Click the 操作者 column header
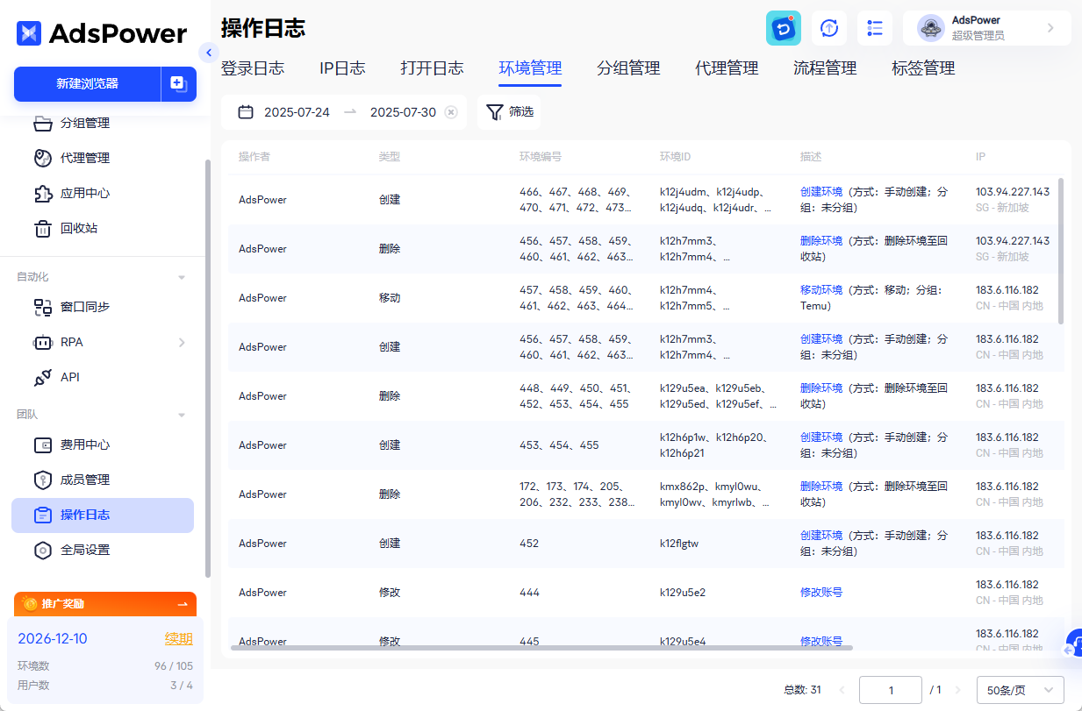 click(254, 157)
